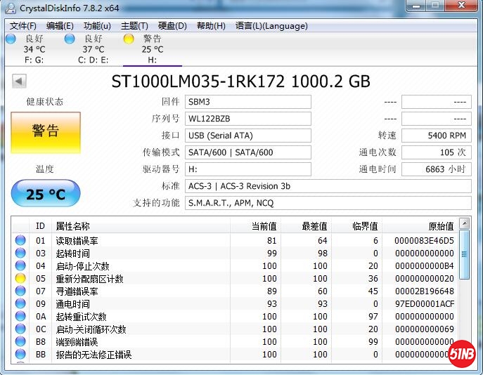
Task: Open the 硬盘(D) menu
Action: pos(172,26)
